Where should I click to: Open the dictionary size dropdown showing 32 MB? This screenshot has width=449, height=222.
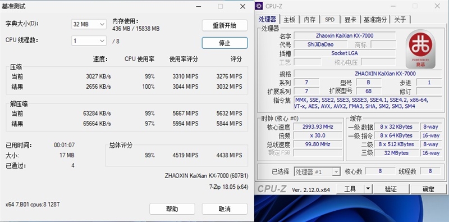(x=89, y=24)
